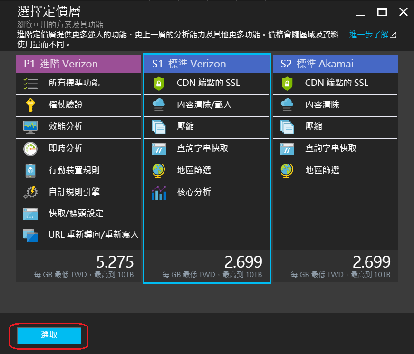Click the mobile device icon for 行動裝置規則
The image size is (414, 354).
coord(30,170)
